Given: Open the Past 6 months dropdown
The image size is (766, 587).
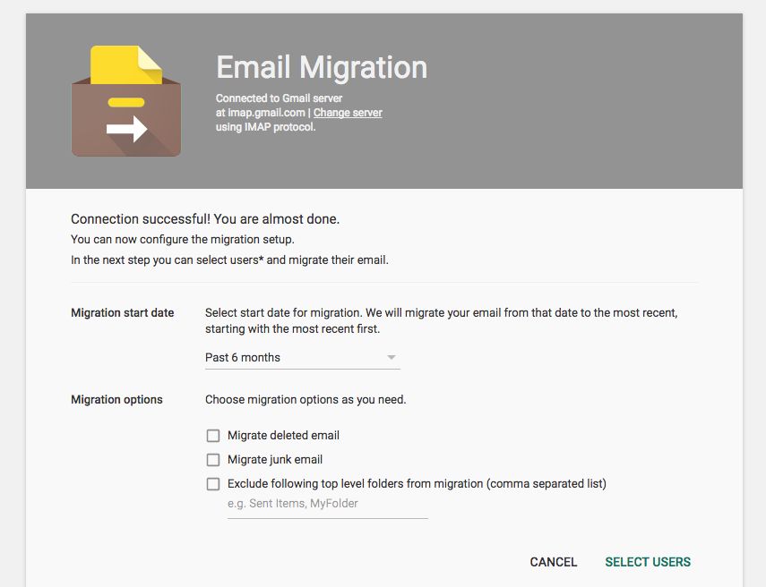Looking at the screenshot, I should (x=302, y=358).
